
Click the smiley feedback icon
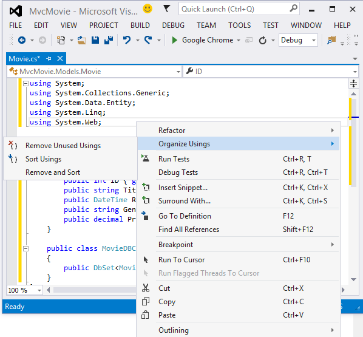coord(148,9)
